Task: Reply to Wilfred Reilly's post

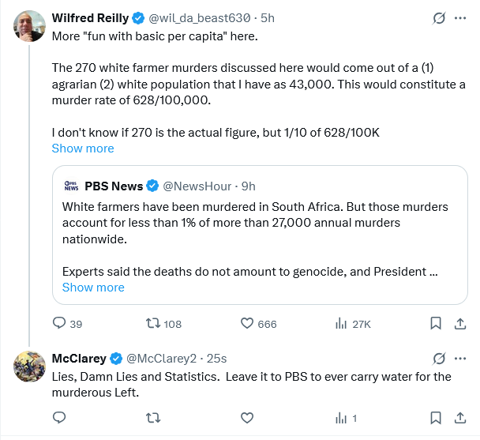Action: click(x=59, y=323)
